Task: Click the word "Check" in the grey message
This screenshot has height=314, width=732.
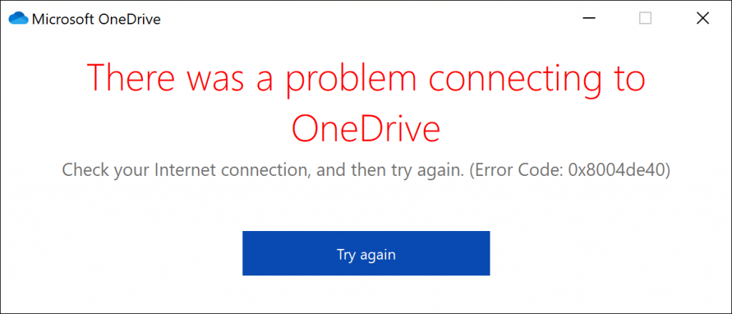Action: click(83, 170)
